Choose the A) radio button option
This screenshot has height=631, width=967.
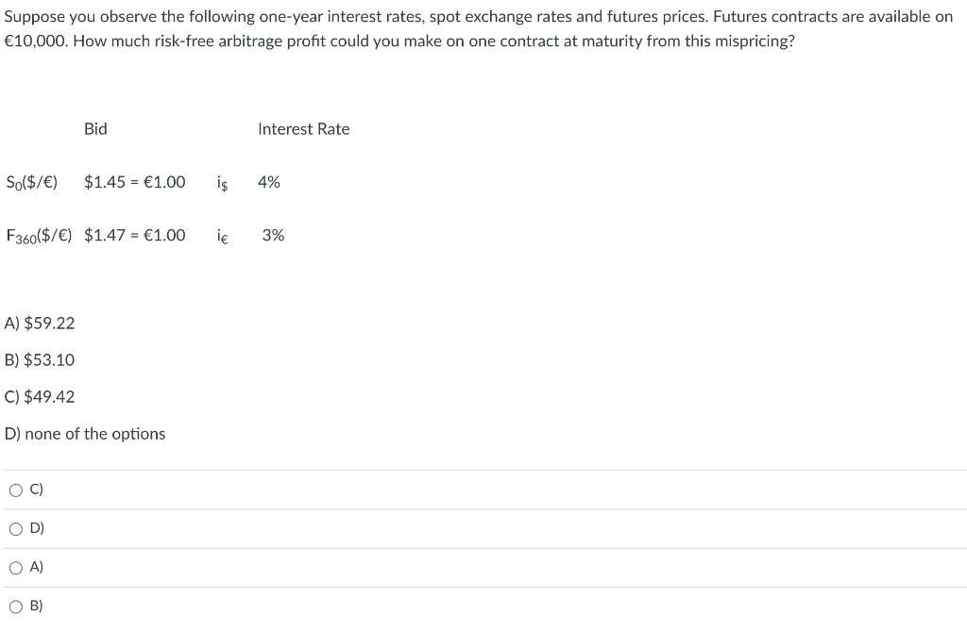point(16,568)
